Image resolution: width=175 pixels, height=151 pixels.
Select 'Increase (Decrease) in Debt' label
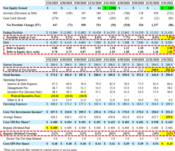pyautogui.click(x=20, y=13)
